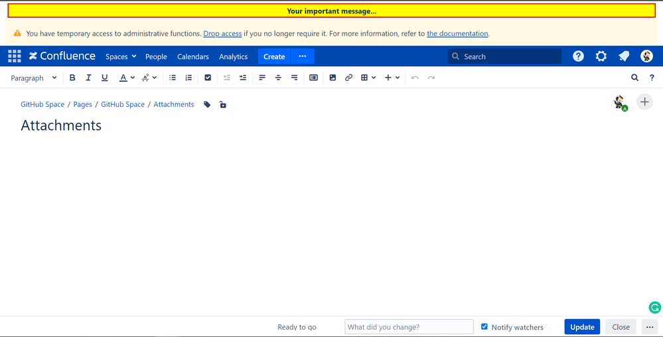Image resolution: width=663 pixels, height=337 pixels.
Task: Open the Spaces dropdown menu
Action: point(121,56)
